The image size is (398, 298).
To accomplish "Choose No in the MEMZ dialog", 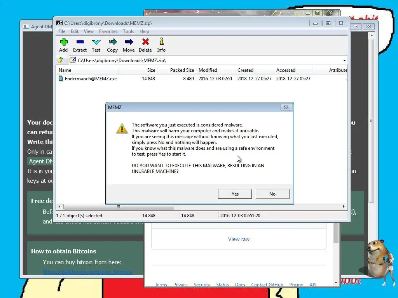I will click(272, 194).
